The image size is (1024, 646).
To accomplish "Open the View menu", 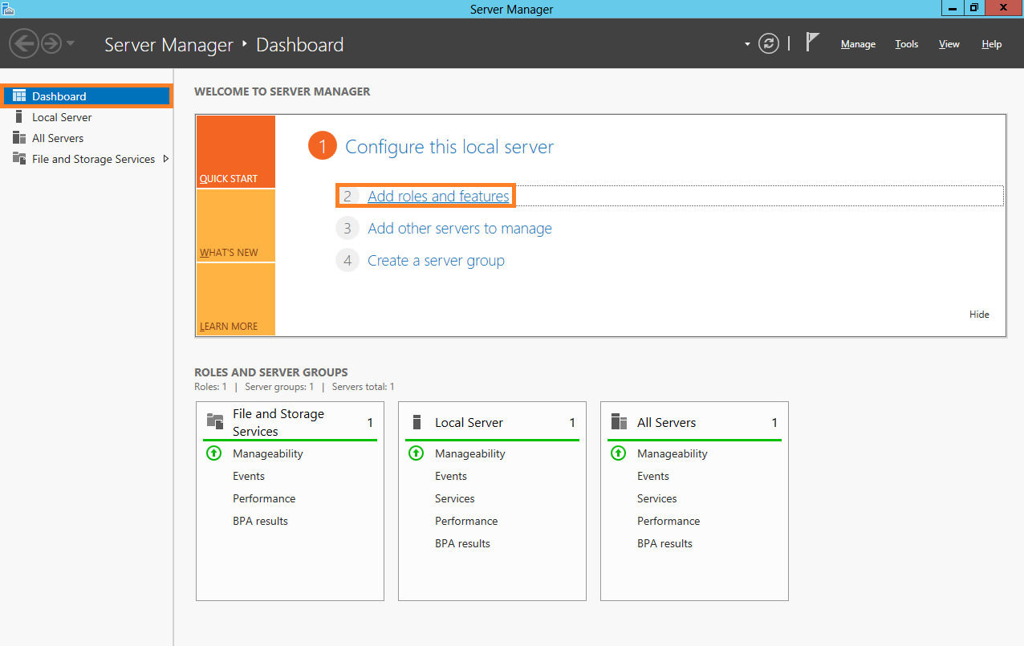I will click(949, 44).
